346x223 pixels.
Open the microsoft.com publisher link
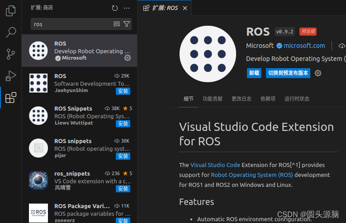(304, 46)
